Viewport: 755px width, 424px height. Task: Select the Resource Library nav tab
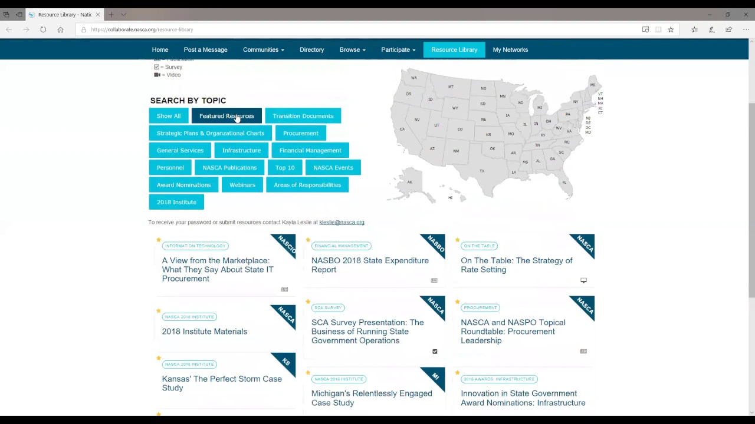(454, 49)
